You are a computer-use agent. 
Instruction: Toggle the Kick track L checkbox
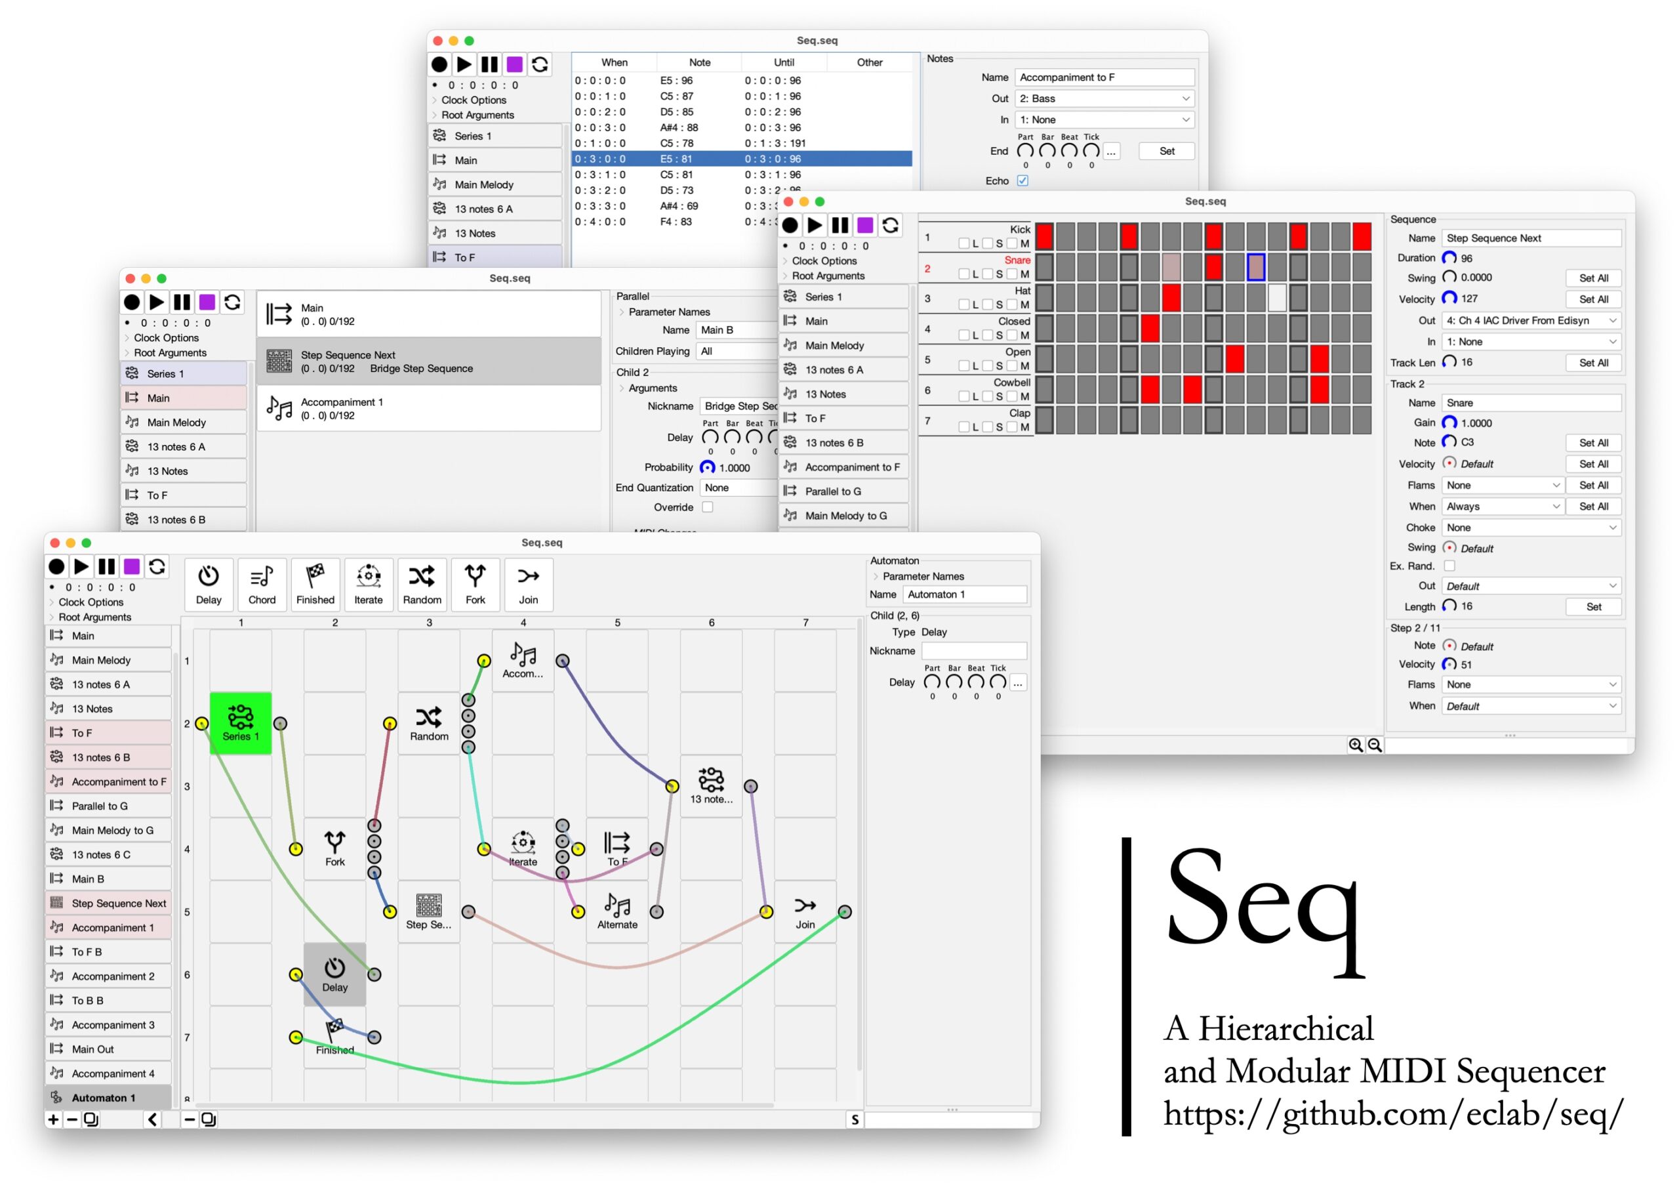tap(964, 243)
